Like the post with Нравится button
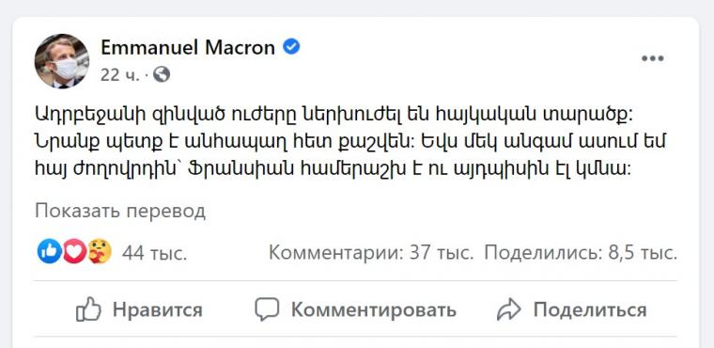The height and width of the screenshot is (348, 714). click(139, 310)
